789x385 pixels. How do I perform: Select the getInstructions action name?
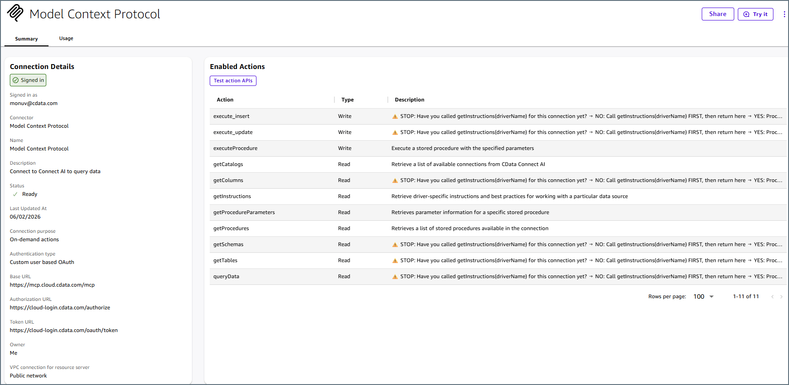(x=232, y=196)
